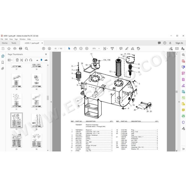Viewport: 186px width, 186px height.
Task: Open fit page options icon
Action: 105,49
